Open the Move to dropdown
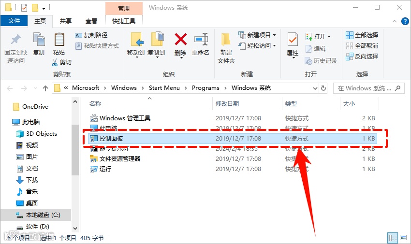The height and width of the screenshot is (244, 411). click(136, 45)
